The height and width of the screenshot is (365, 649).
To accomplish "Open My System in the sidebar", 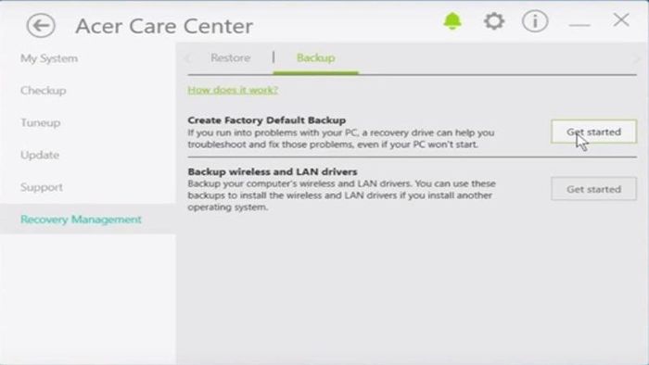I will (49, 58).
